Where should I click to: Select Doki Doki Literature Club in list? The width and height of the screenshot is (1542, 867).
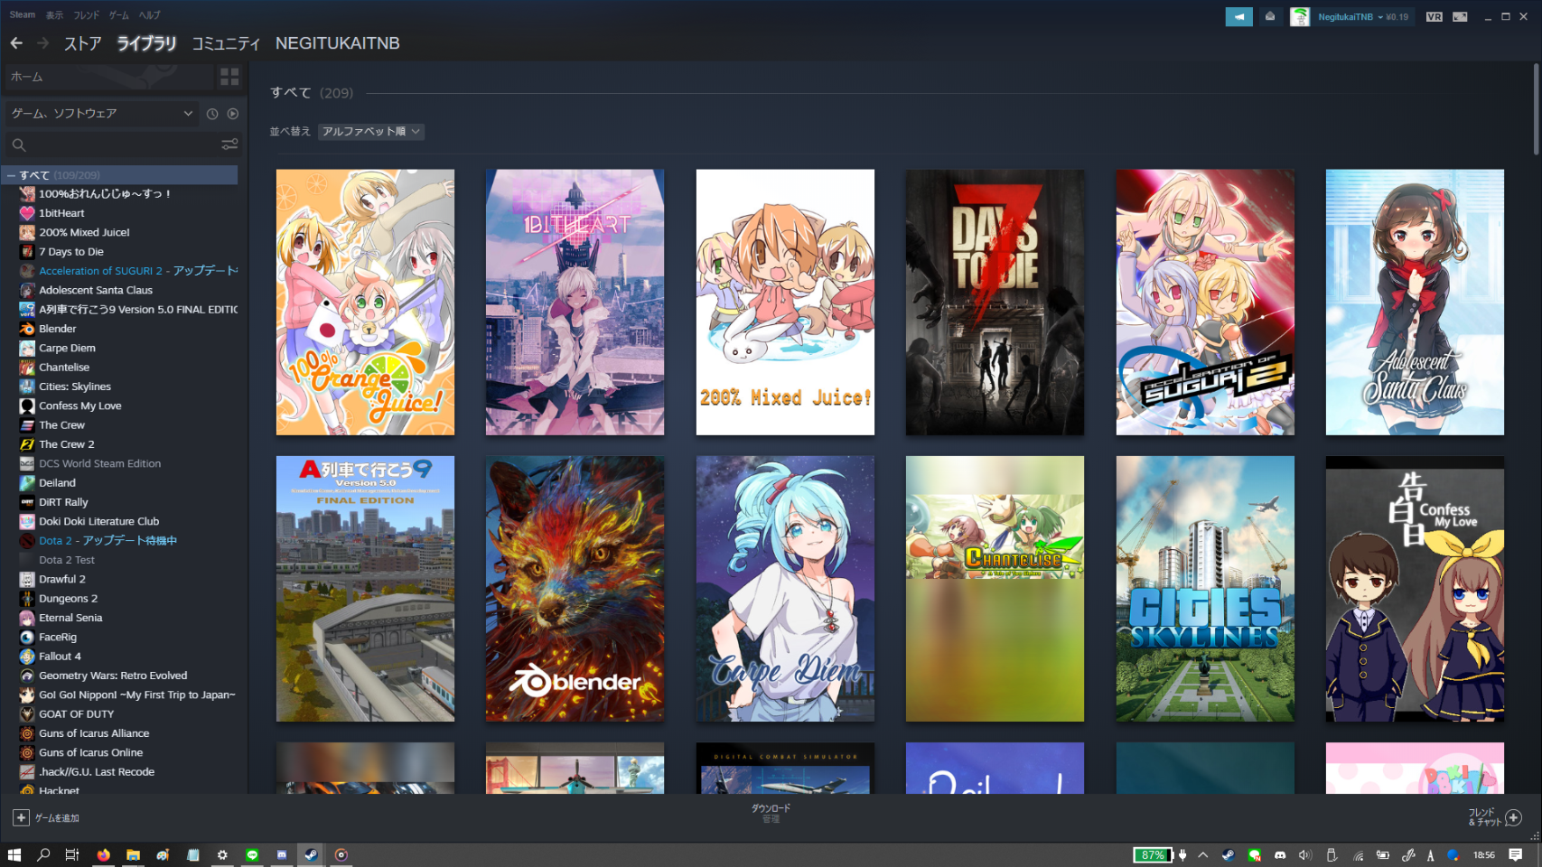98,521
